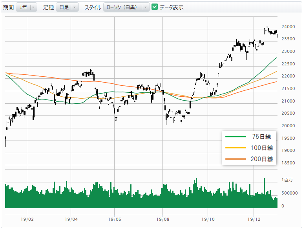
Task: Click the 19/06 date axis label
Action: click(115, 219)
